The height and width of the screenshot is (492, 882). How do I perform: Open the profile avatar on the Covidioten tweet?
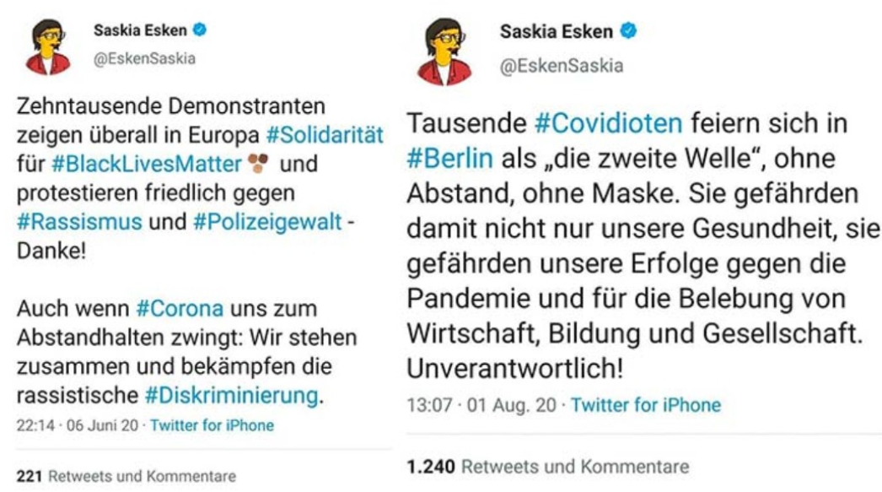pos(444,51)
